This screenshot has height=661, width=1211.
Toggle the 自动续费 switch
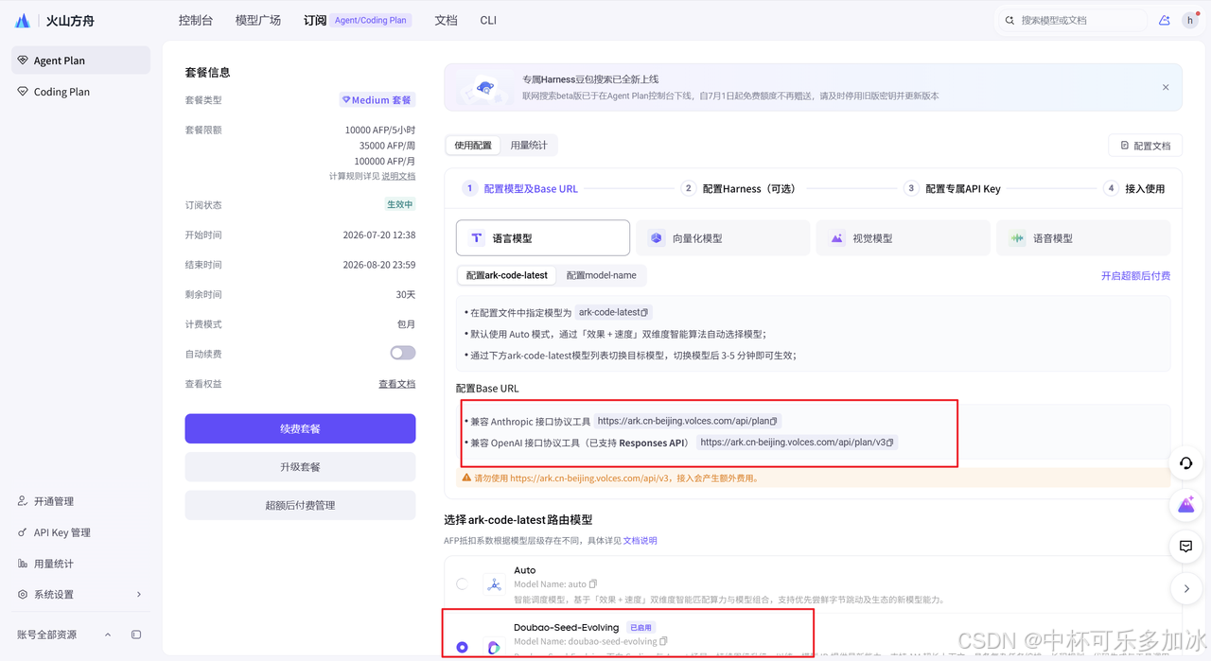pos(403,353)
